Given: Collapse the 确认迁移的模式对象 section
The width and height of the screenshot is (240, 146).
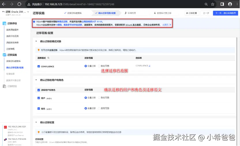Looking at the screenshot, I should 36,41.
